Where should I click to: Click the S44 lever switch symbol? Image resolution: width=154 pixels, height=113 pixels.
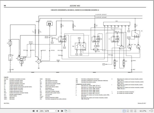point(80,46)
